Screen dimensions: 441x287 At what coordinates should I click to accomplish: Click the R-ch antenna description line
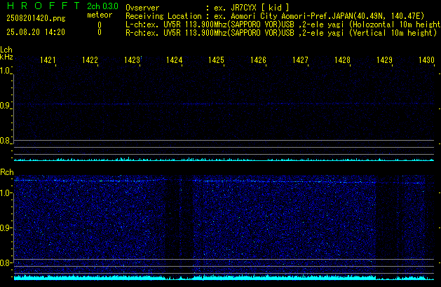tap(281, 33)
